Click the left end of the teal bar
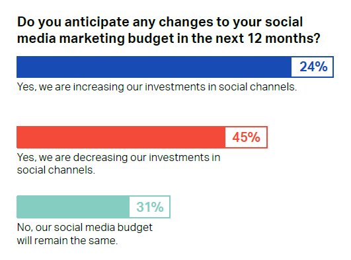 click(x=19, y=207)
